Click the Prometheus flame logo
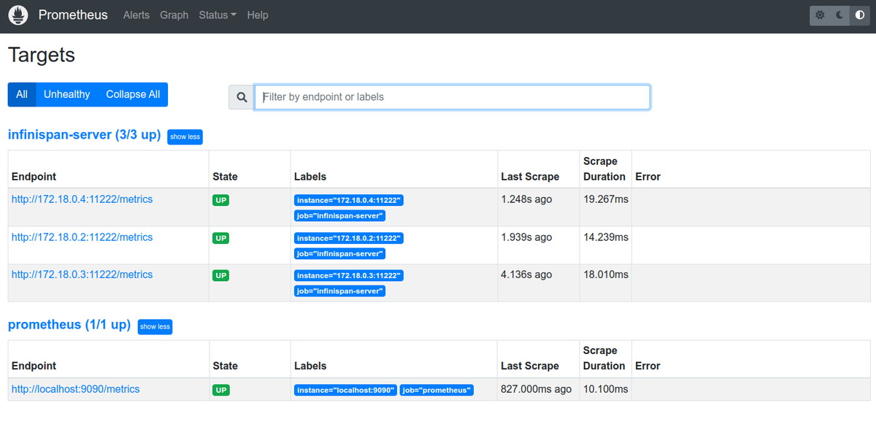876x430 pixels. click(x=18, y=15)
